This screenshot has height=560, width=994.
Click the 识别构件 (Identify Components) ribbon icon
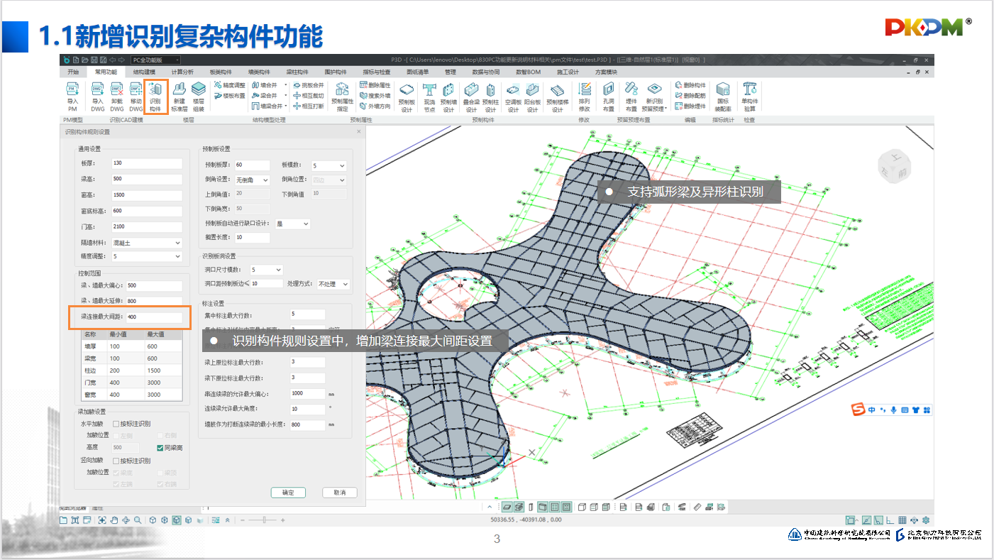[x=155, y=96]
